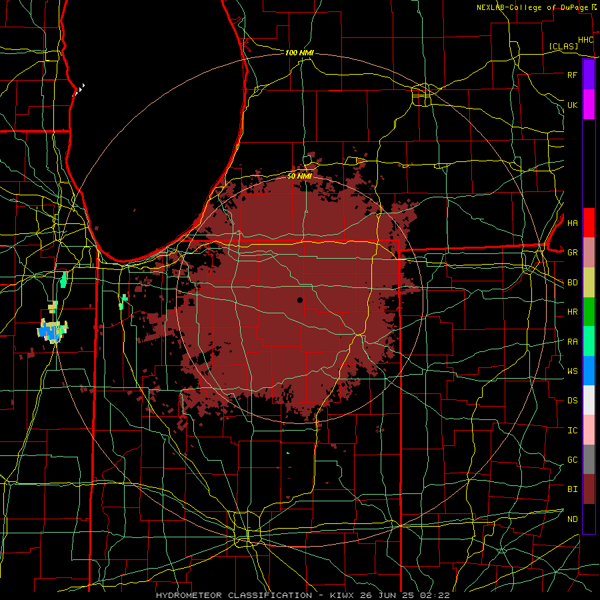Image resolution: width=600 pixels, height=600 pixels.
Task: Click the 'NEXLAB-College of DuPage' credit text
Action: (533, 7)
